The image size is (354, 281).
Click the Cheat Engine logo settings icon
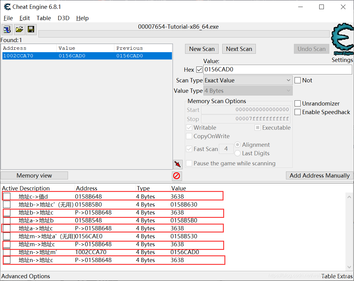click(343, 39)
